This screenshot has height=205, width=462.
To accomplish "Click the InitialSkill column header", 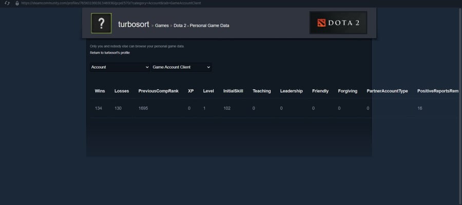I will click(233, 91).
